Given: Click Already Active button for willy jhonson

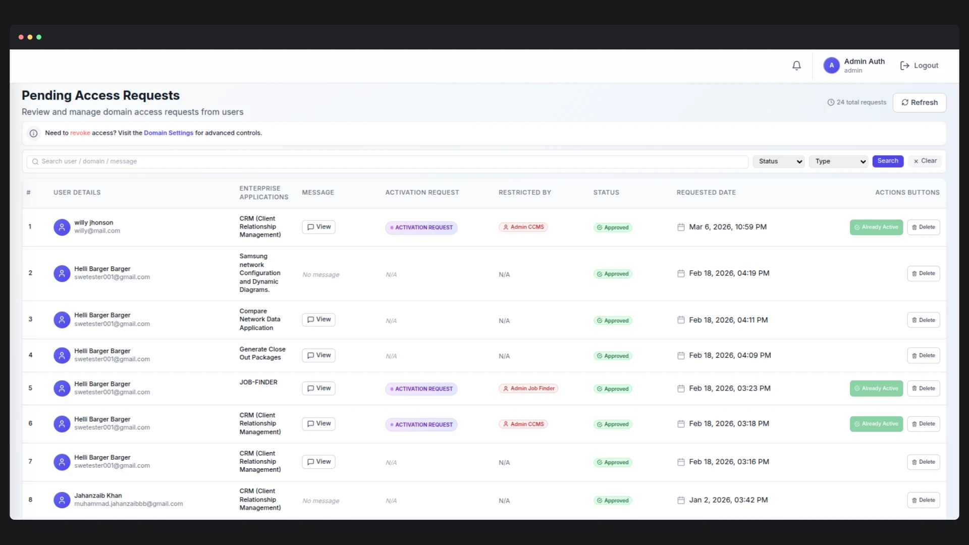Looking at the screenshot, I should tap(876, 227).
